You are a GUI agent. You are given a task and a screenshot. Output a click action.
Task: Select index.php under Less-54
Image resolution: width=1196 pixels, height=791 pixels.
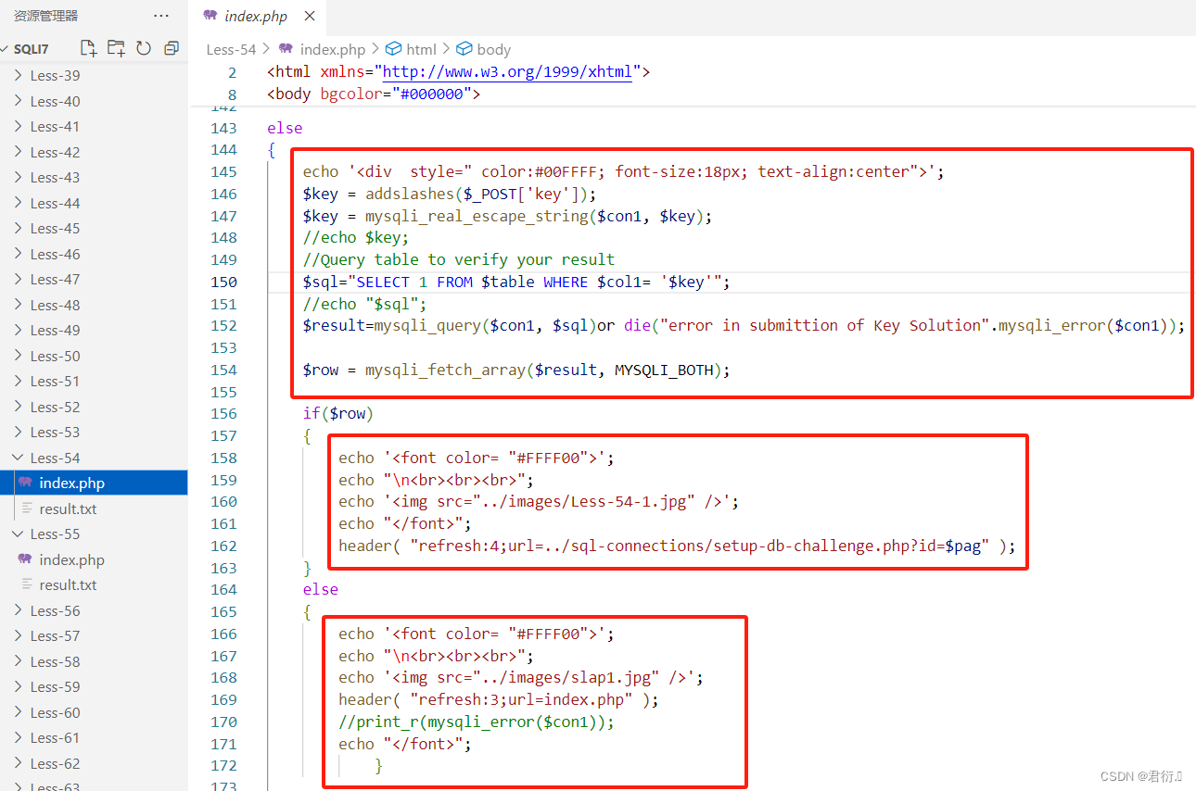[x=94, y=483]
